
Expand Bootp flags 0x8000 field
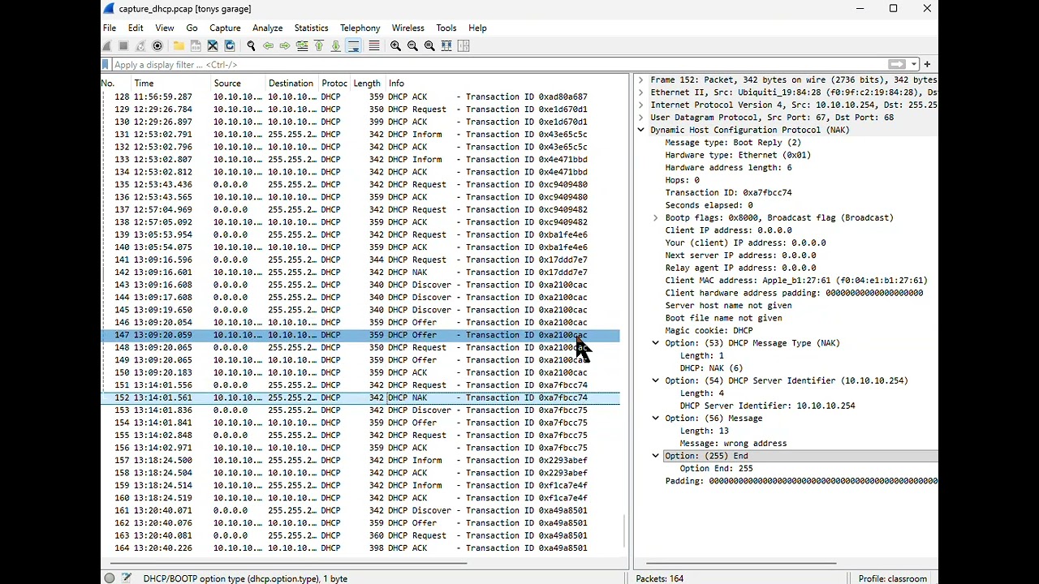click(656, 218)
